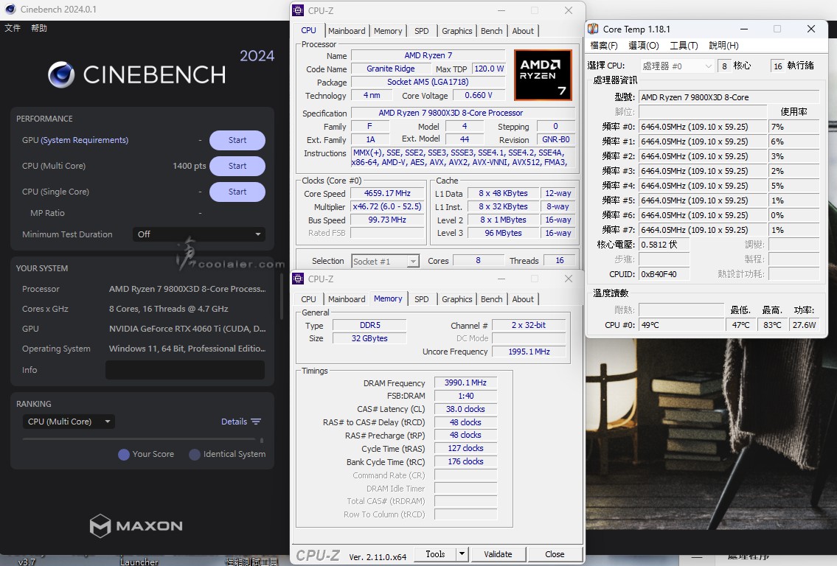Click the 1995.1 MHz uncore frequency value
The height and width of the screenshot is (566, 837).
529,352
